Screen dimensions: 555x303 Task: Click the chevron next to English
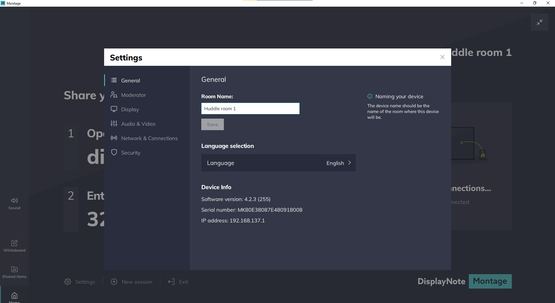350,163
